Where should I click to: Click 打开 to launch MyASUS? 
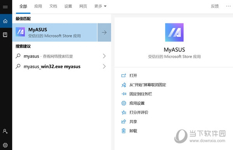coord(133,75)
